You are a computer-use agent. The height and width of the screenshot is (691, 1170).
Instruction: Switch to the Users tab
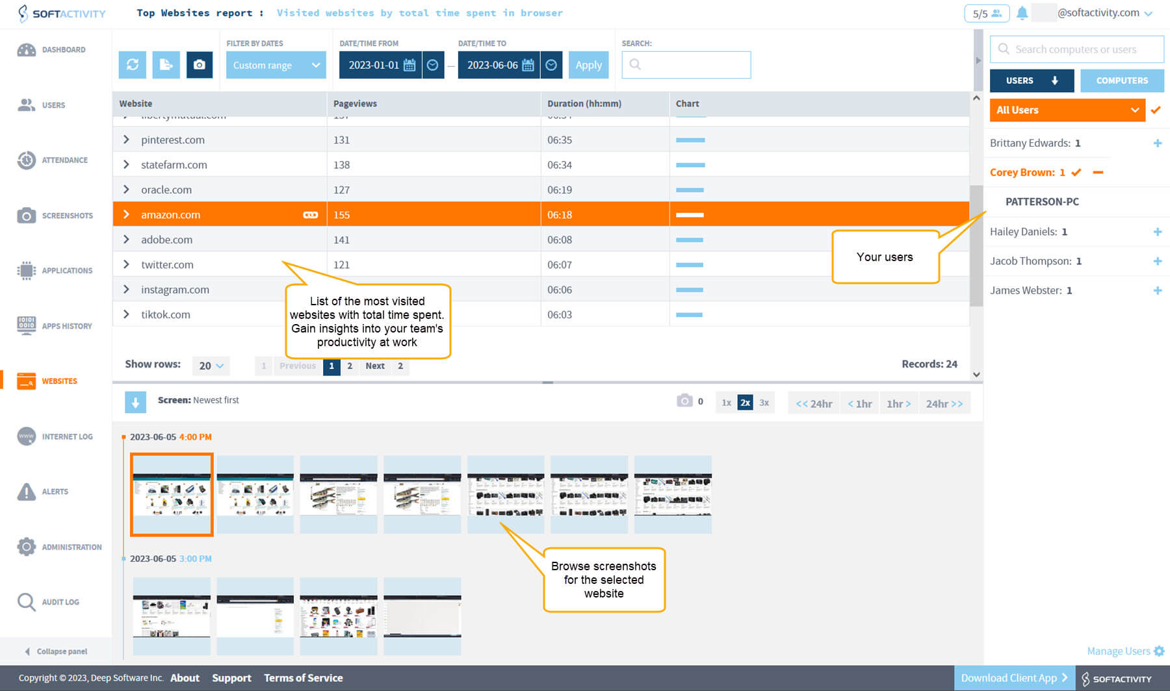(x=1032, y=81)
